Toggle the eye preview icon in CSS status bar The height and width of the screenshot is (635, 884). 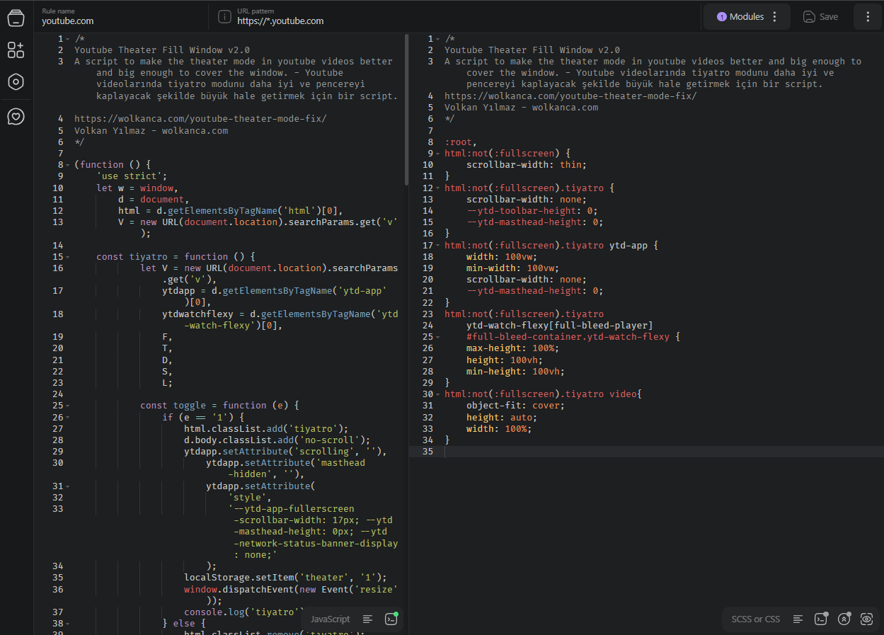[866, 619]
